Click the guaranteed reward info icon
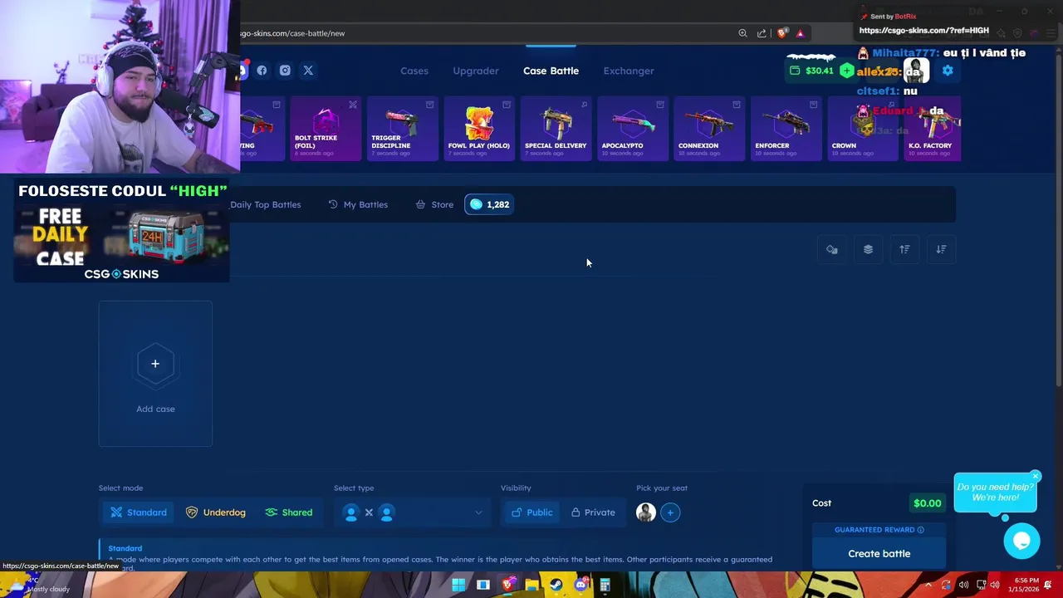The width and height of the screenshot is (1063, 598). pyautogui.click(x=920, y=530)
